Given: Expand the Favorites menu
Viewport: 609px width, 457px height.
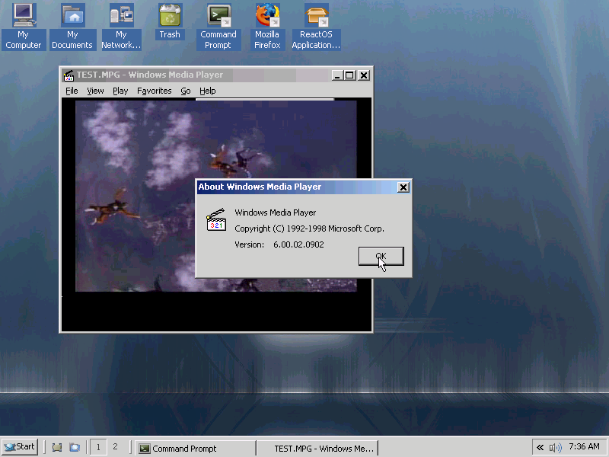Looking at the screenshot, I should [154, 91].
